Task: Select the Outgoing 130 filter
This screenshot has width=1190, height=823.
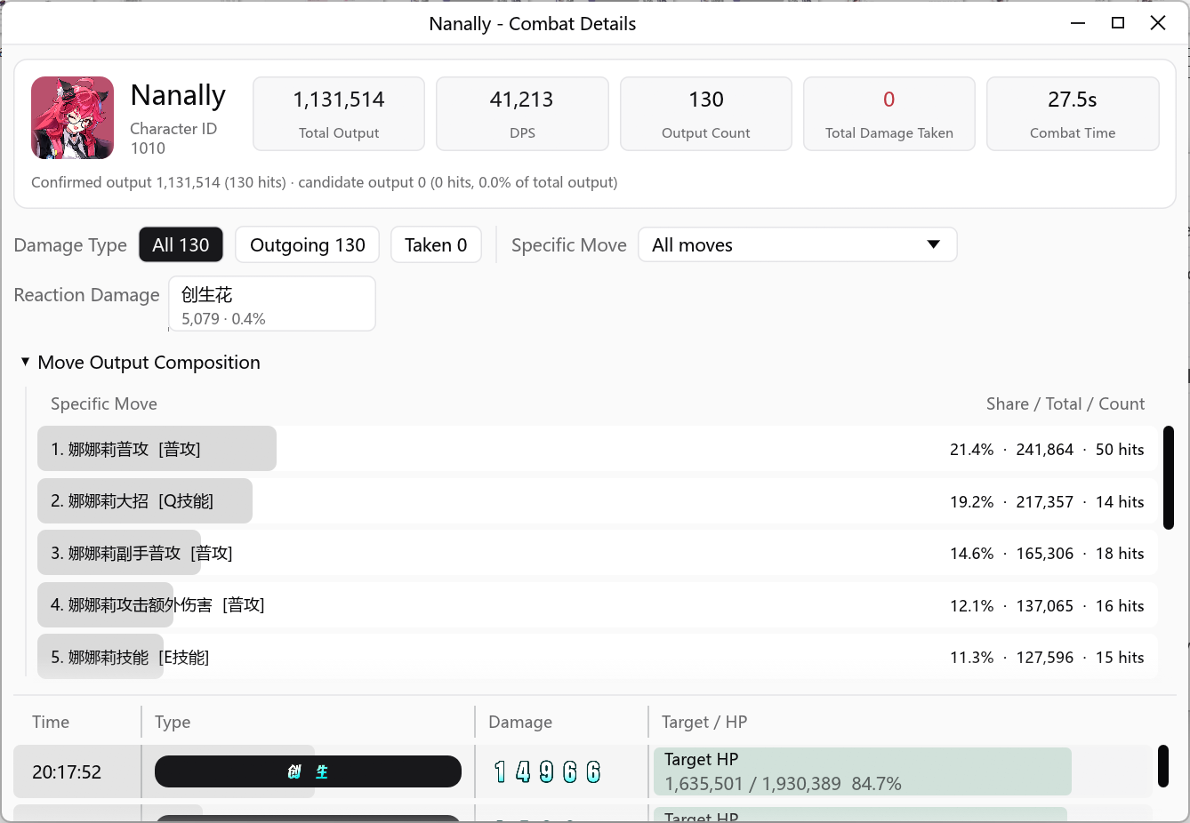Action: tap(307, 244)
